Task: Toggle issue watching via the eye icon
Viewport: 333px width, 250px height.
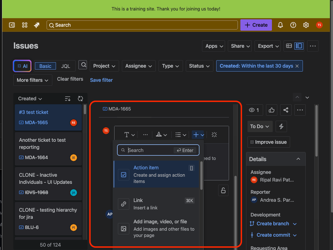Action: (x=254, y=110)
